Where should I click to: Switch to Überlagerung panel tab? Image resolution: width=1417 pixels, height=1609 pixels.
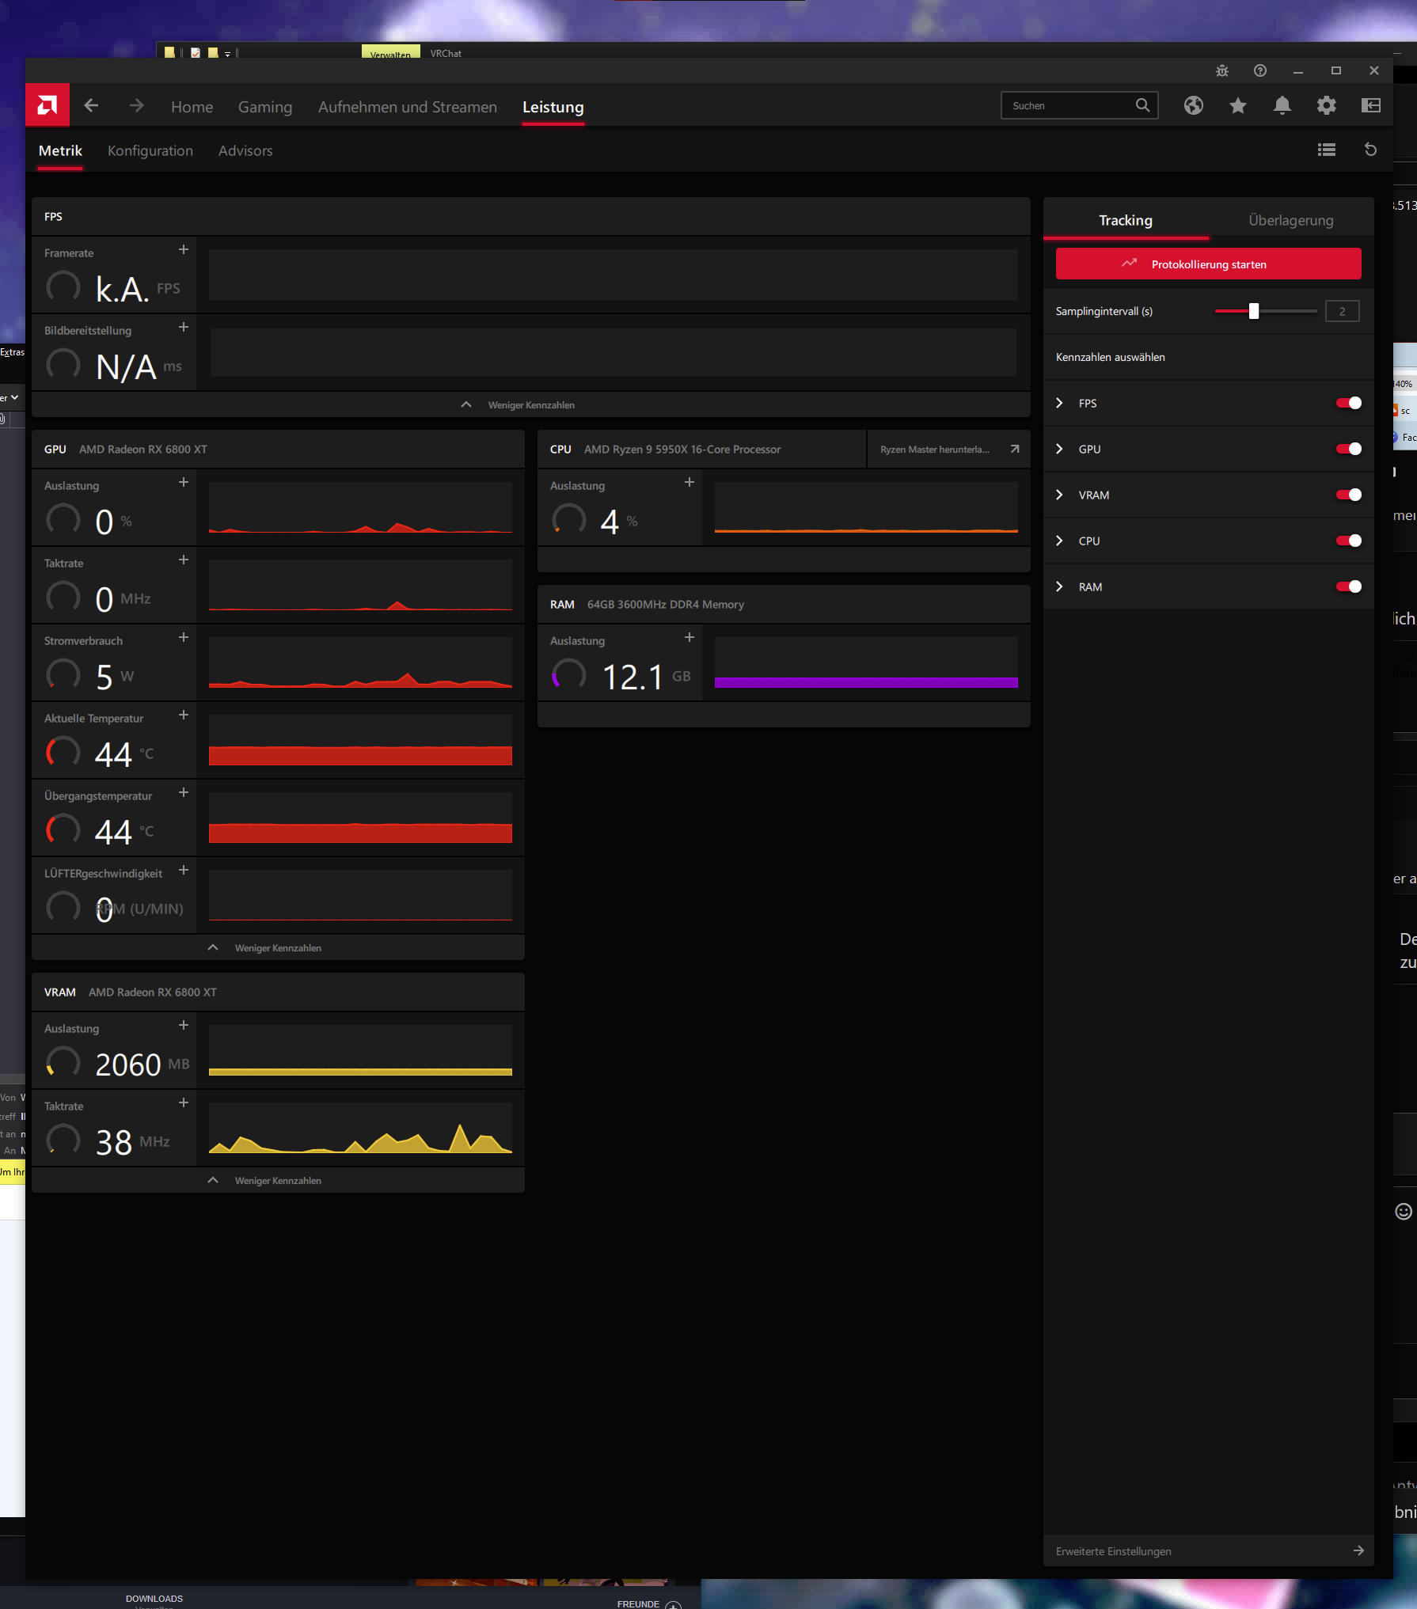pos(1291,220)
